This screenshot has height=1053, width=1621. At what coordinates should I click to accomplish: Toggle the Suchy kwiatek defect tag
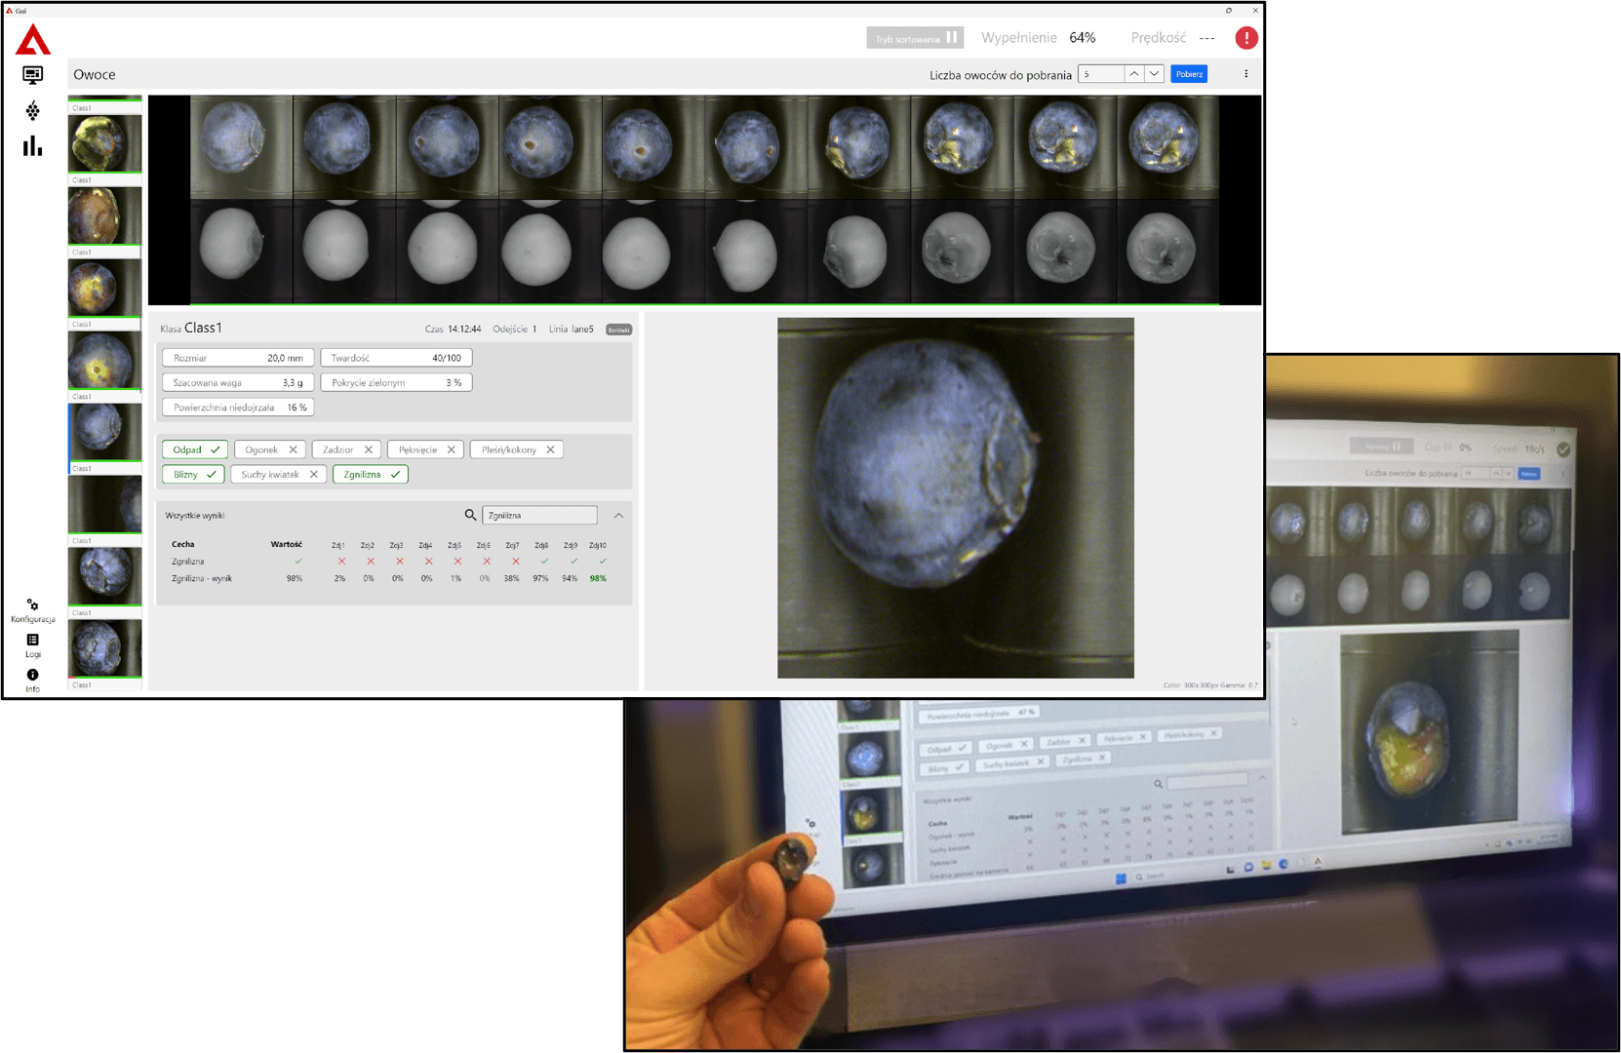tap(279, 475)
